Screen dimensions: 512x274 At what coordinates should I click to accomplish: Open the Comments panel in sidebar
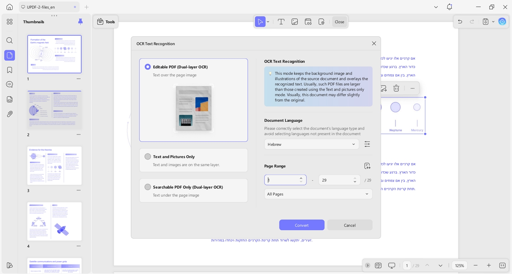pyautogui.click(x=9, y=84)
